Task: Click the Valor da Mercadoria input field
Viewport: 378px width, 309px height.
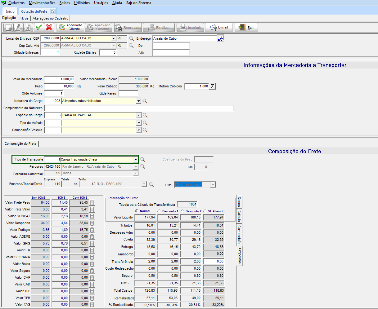Action: (59, 79)
